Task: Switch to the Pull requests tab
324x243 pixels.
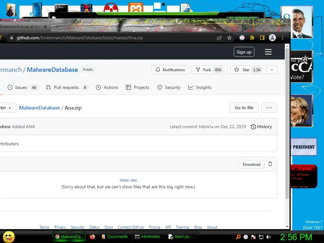Action: coord(67,87)
